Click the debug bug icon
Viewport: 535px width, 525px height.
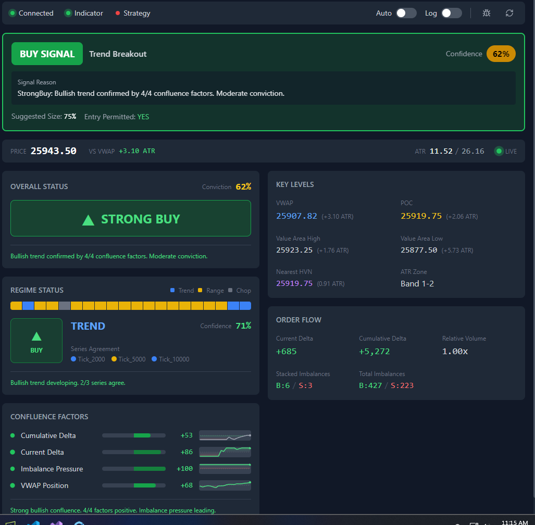point(487,13)
